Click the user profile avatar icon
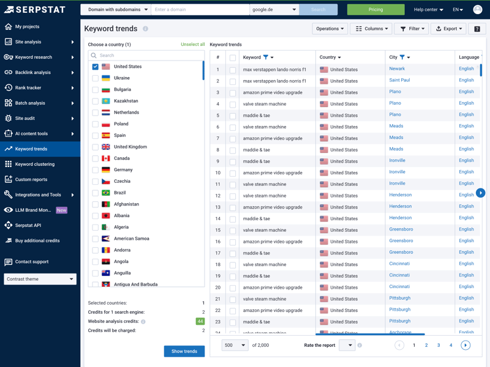The width and height of the screenshot is (490, 367). pos(477,10)
